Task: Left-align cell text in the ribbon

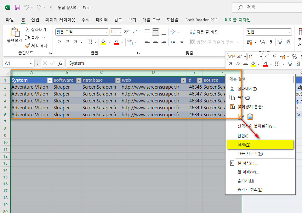Action: point(147,42)
